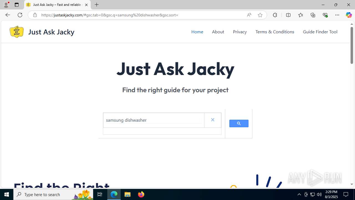Viewport: 355px width, 200px height.
Task: Click page scrollbar down arrow
Action: click(x=352, y=184)
